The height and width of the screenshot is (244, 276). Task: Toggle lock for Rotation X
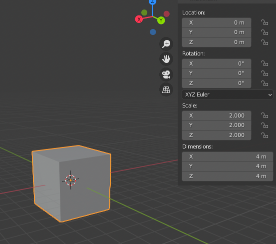coord(265,63)
